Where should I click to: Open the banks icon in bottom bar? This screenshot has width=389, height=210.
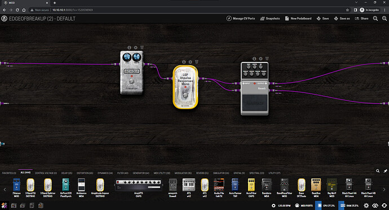[23, 205]
